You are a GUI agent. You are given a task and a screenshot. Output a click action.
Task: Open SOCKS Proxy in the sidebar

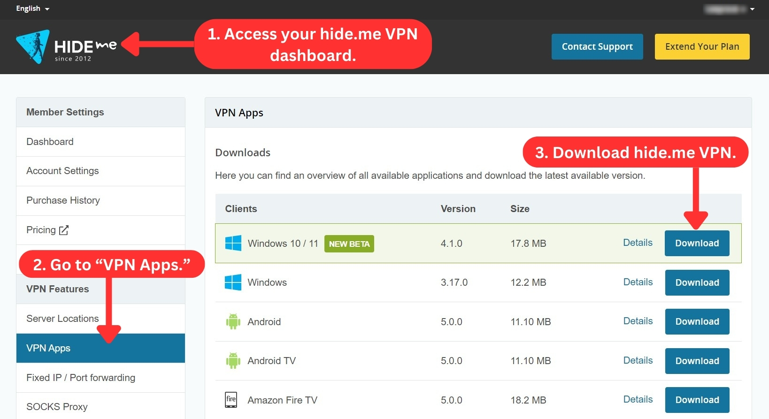tap(101, 406)
